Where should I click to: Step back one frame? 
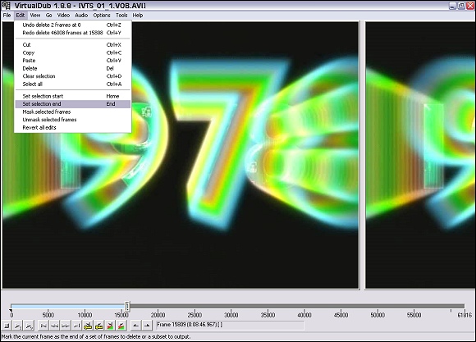coord(54,326)
